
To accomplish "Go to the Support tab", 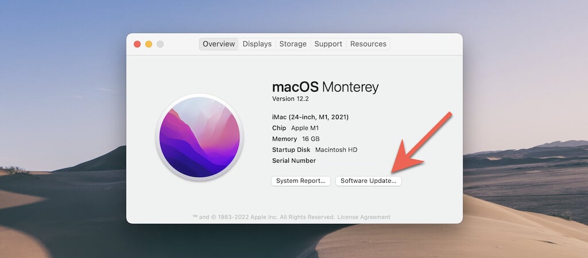I will click(328, 44).
